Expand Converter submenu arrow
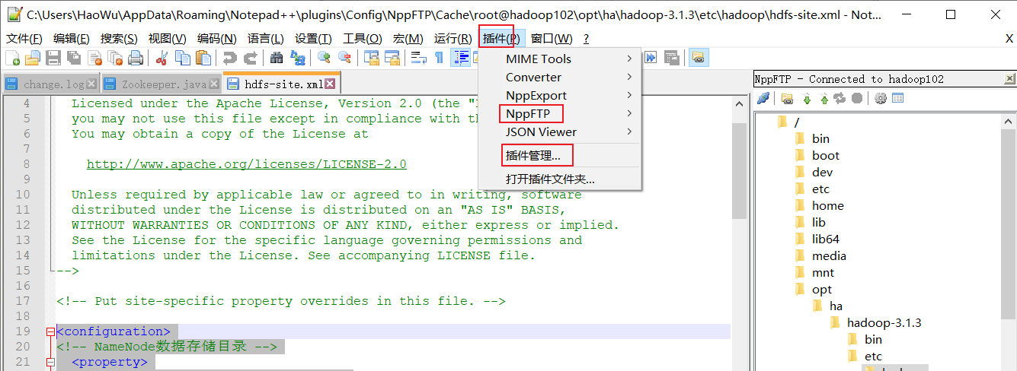The image size is (1017, 371). click(629, 77)
